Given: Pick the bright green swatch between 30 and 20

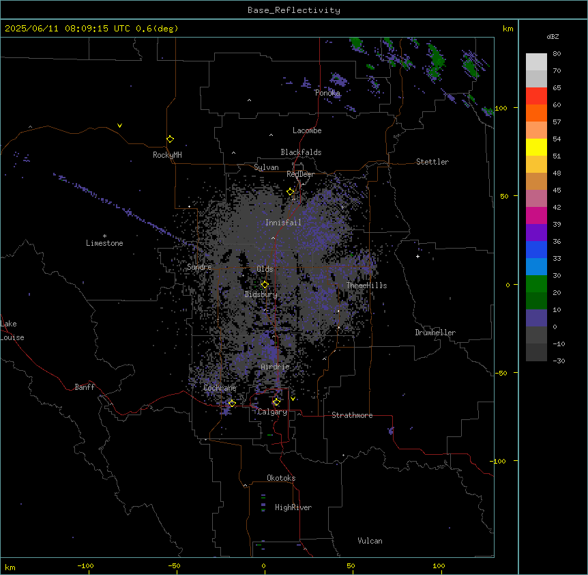Looking at the screenshot, I should [536, 284].
